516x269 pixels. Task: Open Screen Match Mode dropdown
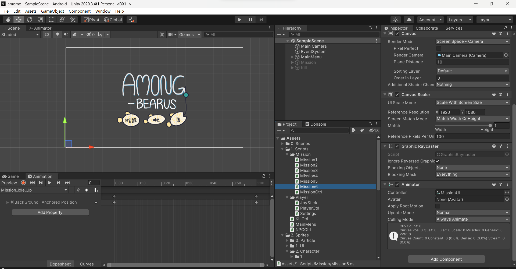[472, 119]
